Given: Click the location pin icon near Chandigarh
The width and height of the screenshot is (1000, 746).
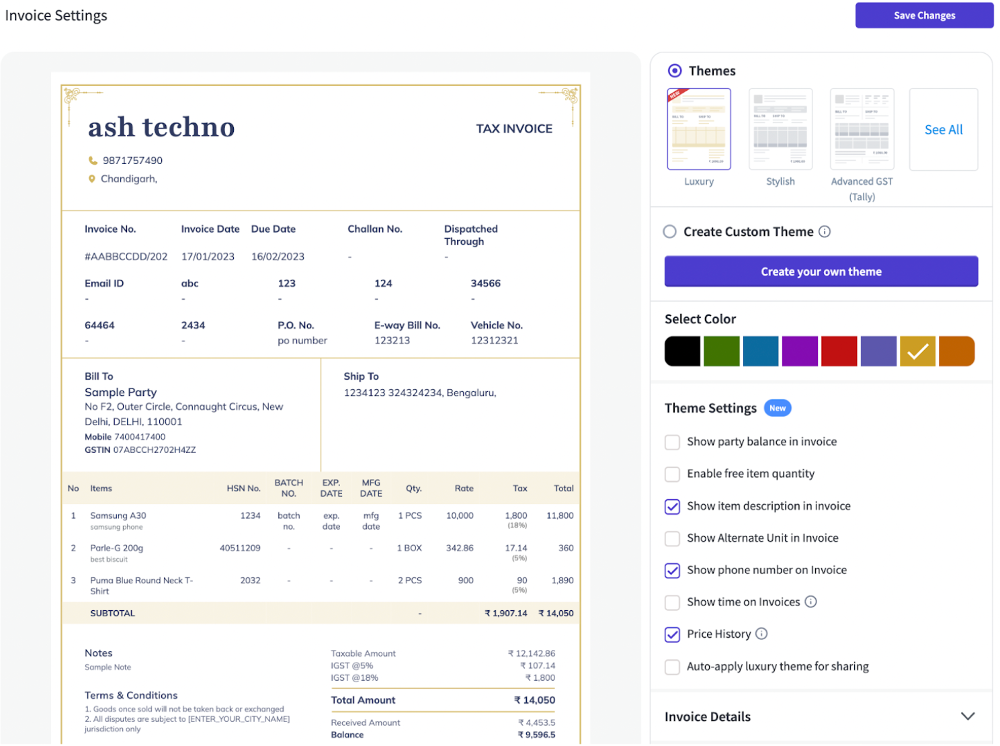Looking at the screenshot, I should pos(92,179).
